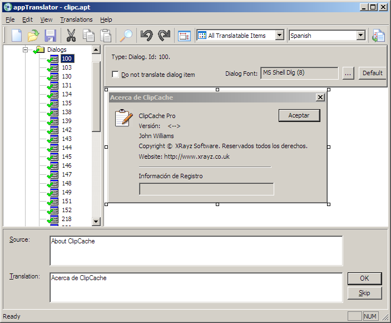Click the New file toolbar icon
This screenshot has height=323, width=391.
[17, 36]
